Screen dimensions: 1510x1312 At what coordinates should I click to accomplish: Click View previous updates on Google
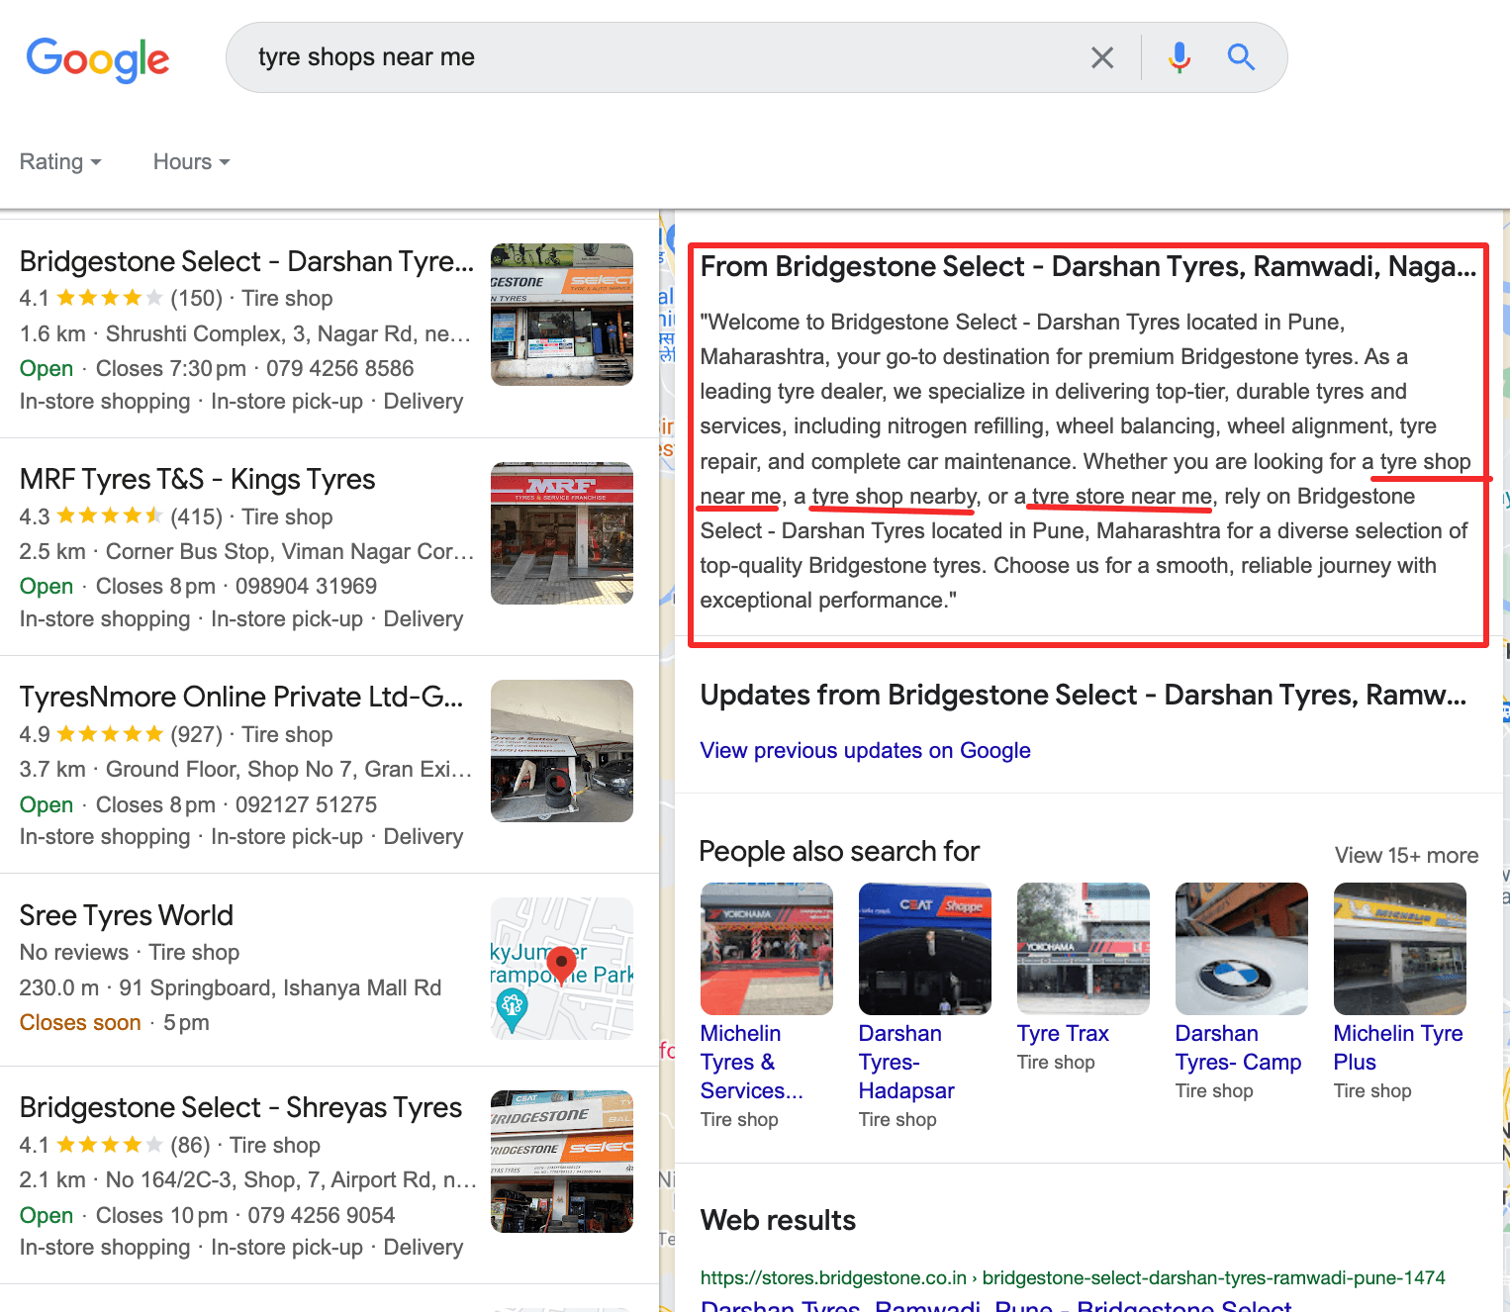pyautogui.click(x=864, y=750)
